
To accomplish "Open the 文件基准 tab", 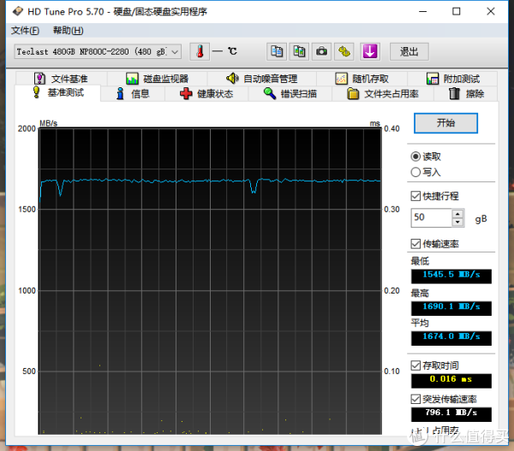I will point(61,79).
